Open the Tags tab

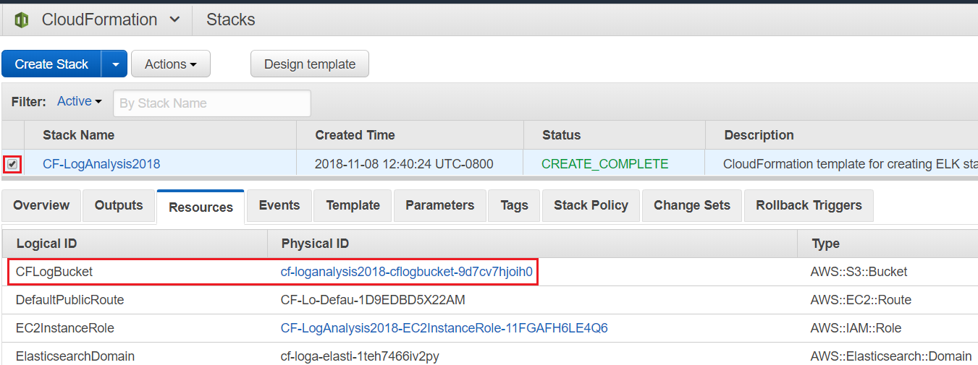[514, 205]
